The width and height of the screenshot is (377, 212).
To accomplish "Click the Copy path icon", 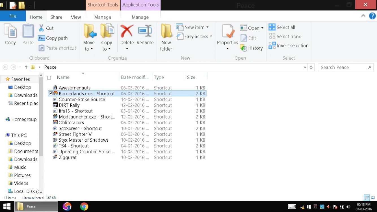I will (x=42, y=38).
